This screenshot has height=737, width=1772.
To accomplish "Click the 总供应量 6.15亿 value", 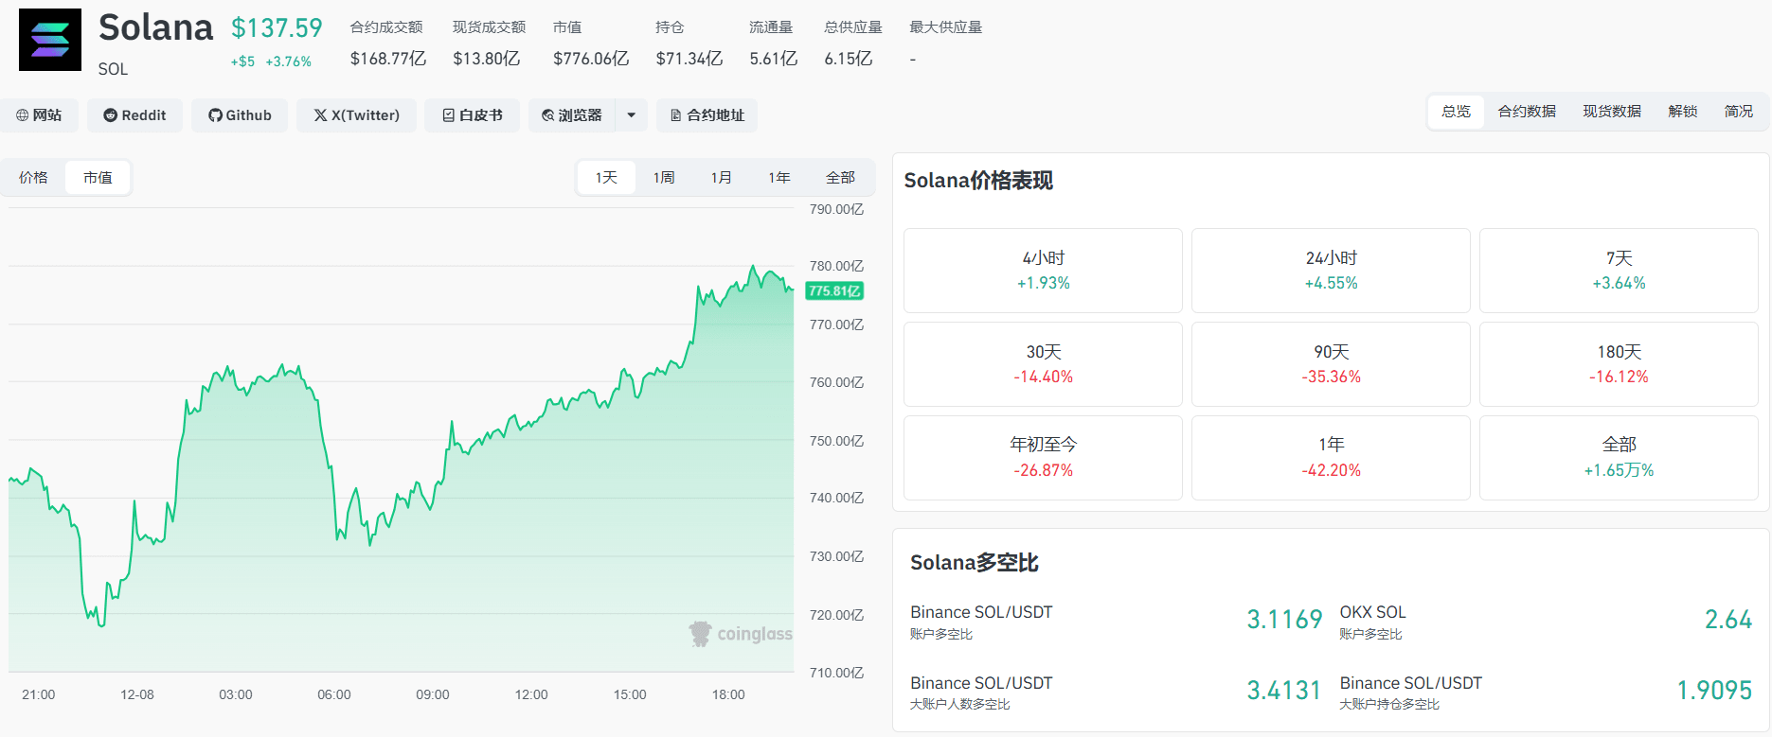I will [849, 59].
